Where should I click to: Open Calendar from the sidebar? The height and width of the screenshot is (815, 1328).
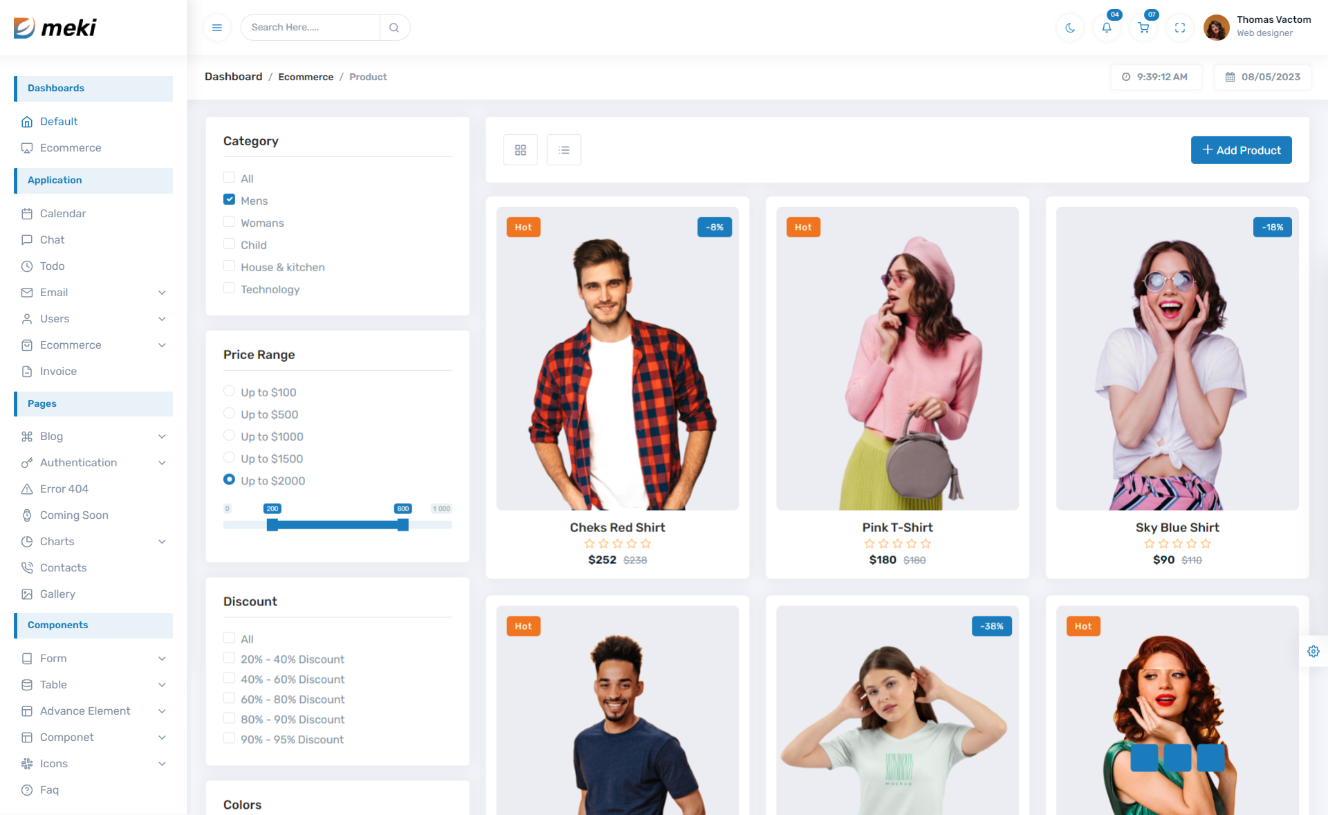(x=62, y=214)
